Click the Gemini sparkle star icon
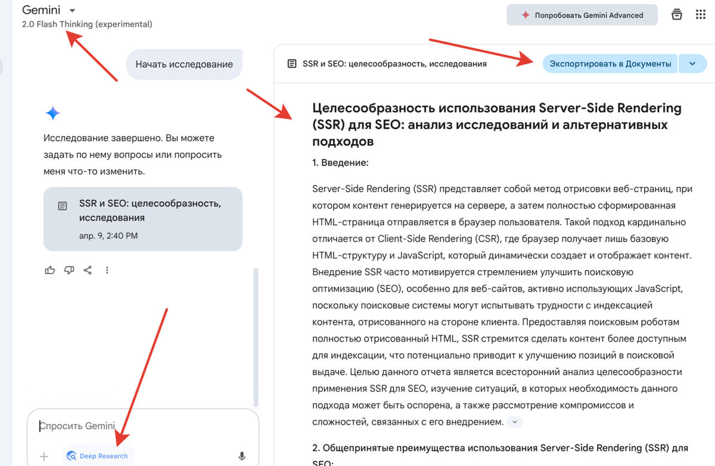This screenshot has height=466, width=715. [52, 113]
